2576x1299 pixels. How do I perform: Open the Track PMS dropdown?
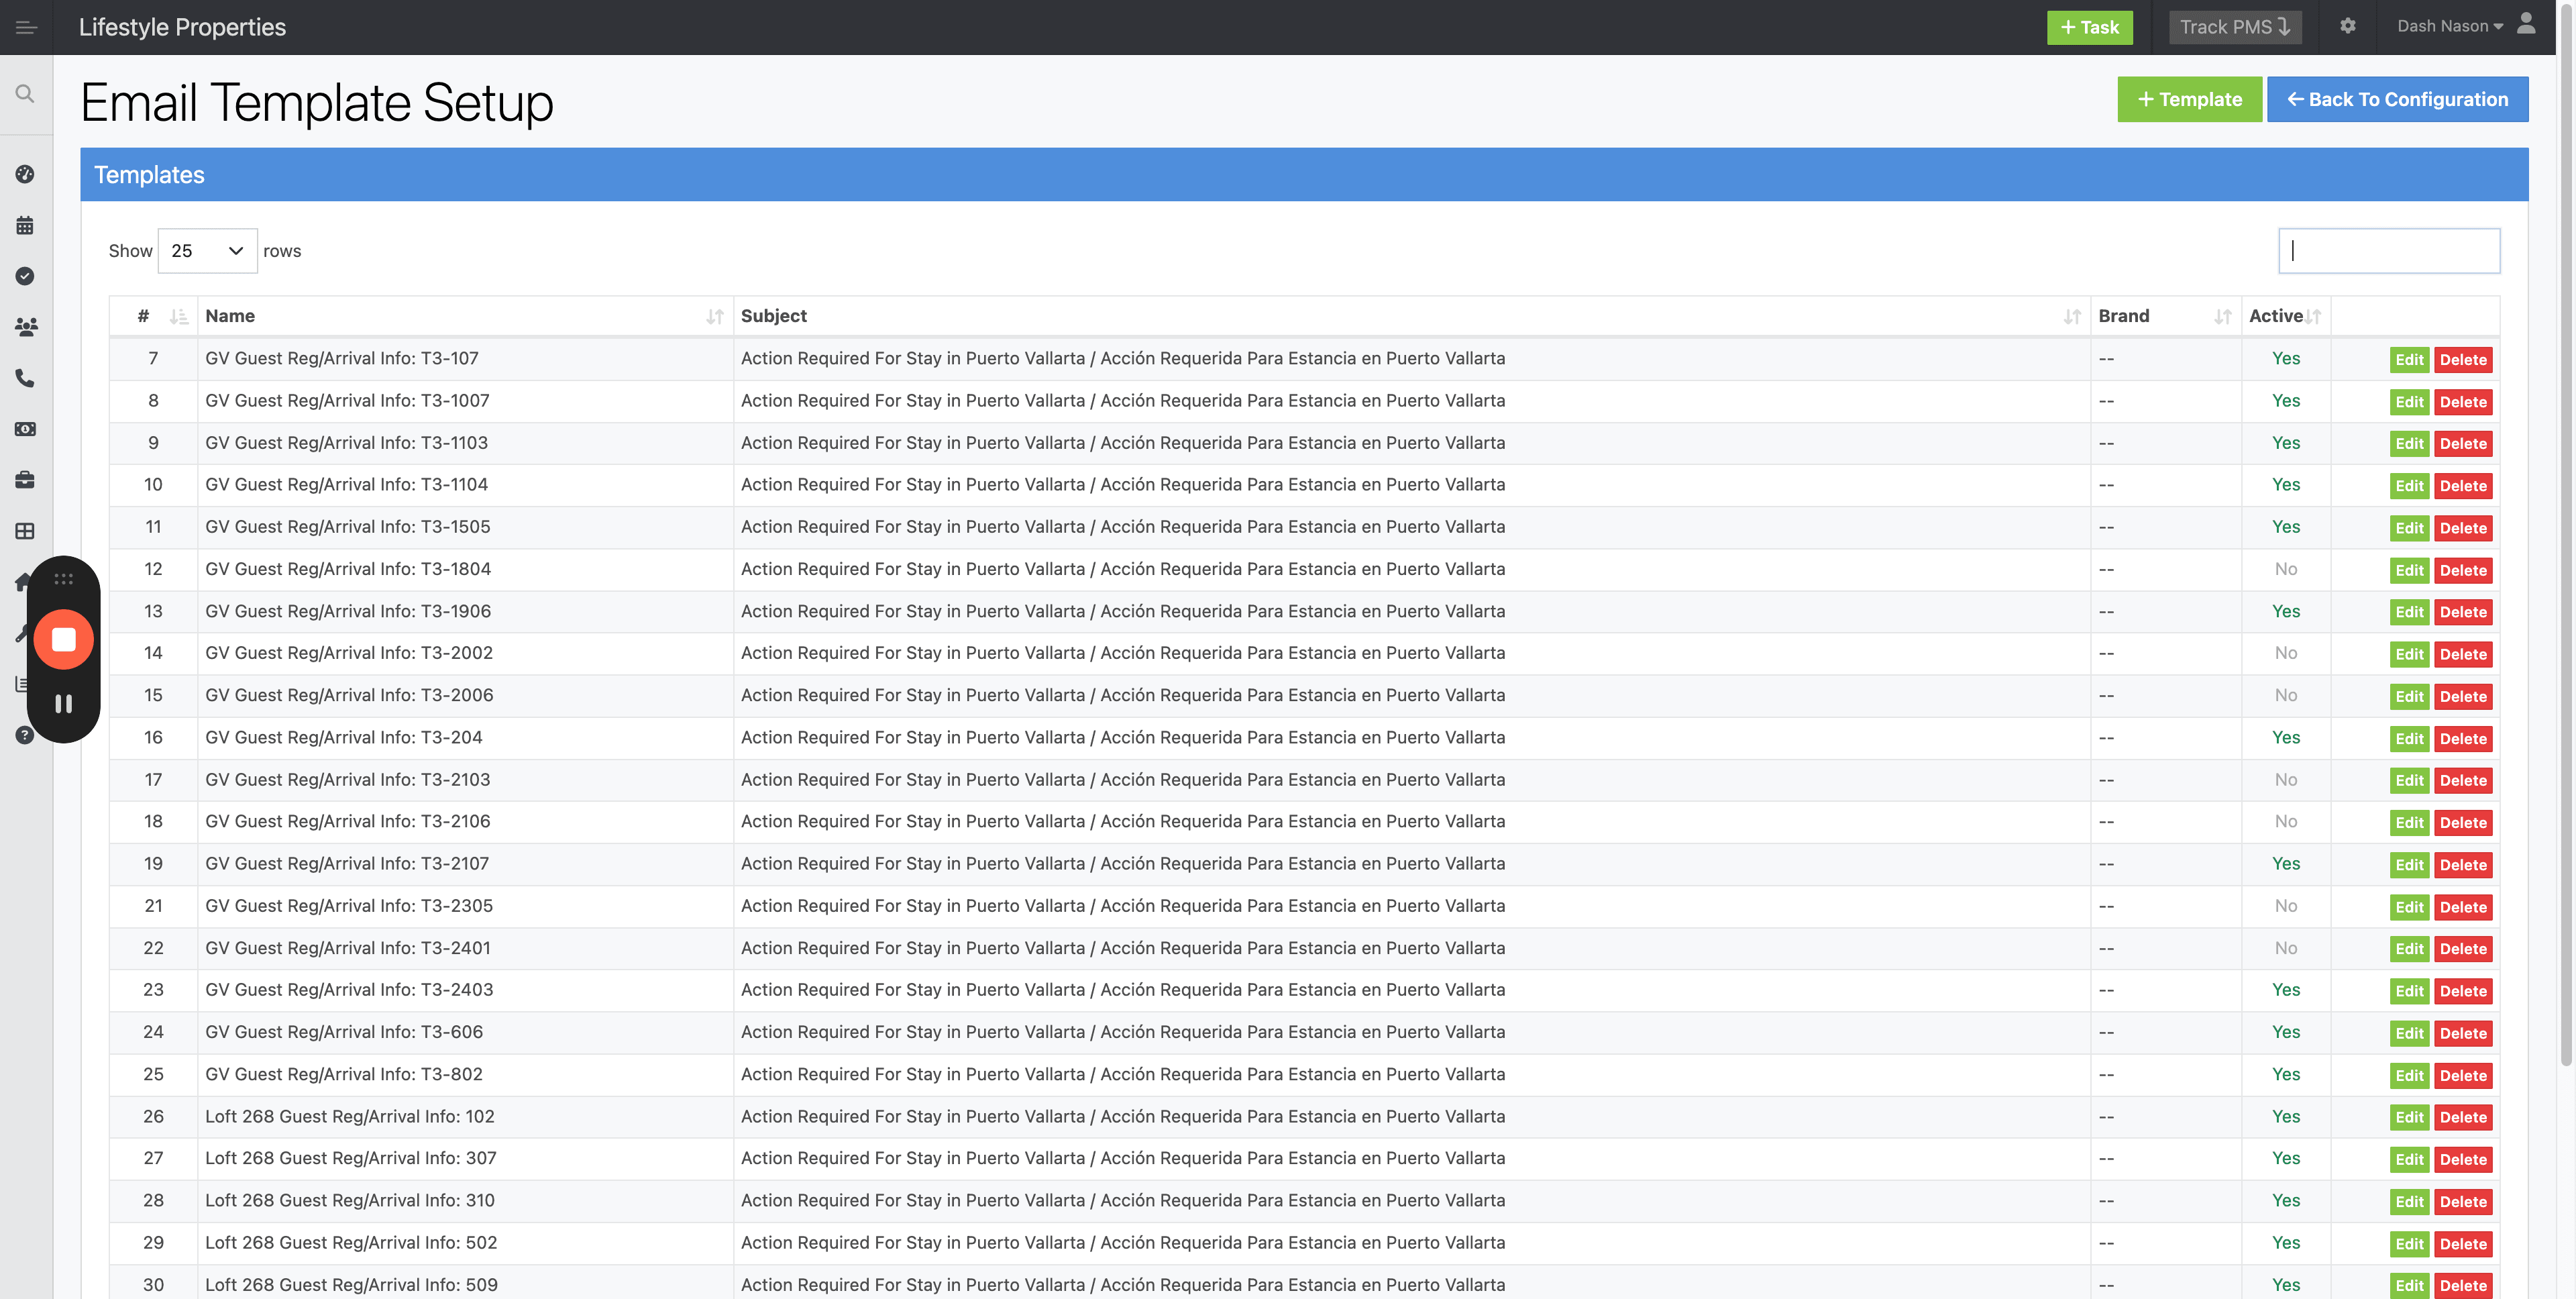(x=2235, y=27)
